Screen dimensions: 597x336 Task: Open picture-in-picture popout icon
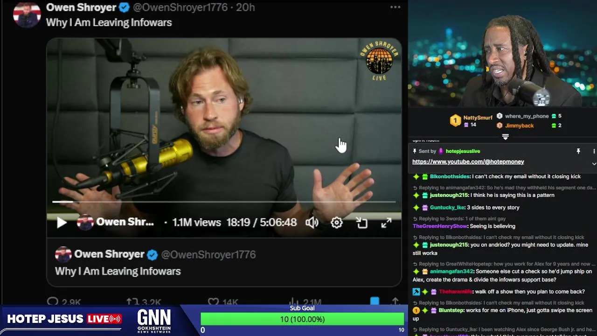pos(362,223)
